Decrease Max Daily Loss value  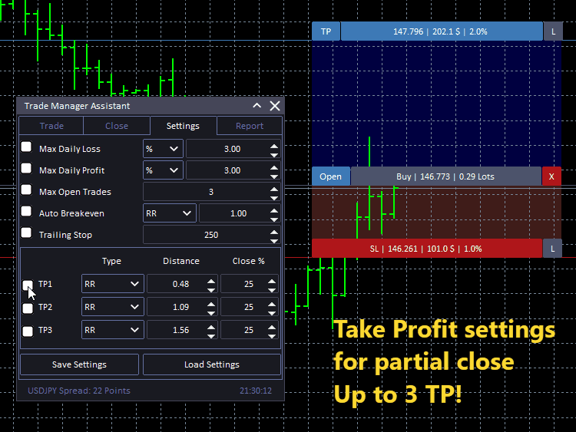(x=274, y=155)
